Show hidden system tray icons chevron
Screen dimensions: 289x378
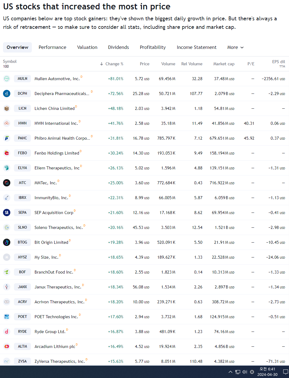tap(230, 372)
